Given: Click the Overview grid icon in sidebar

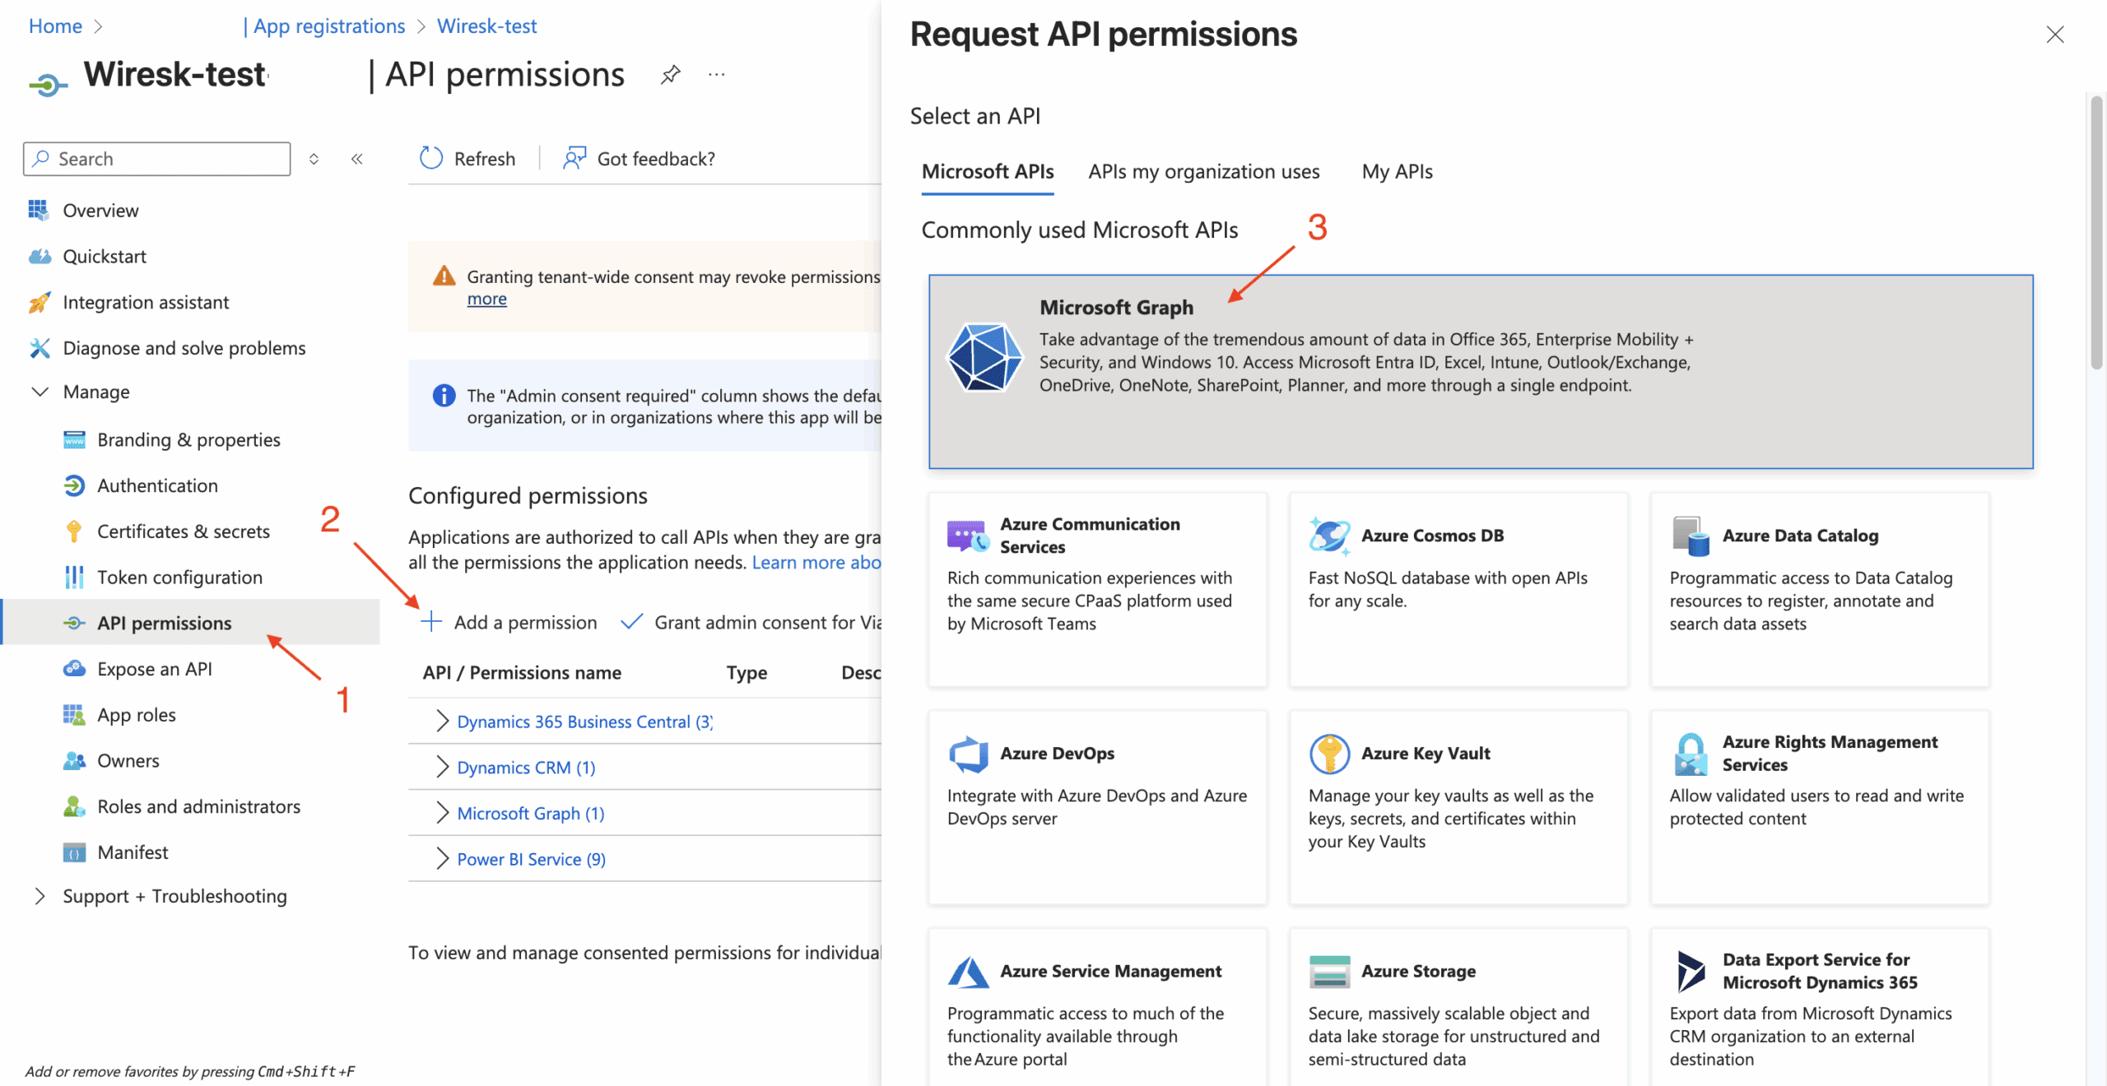Looking at the screenshot, I should pyautogui.click(x=39, y=210).
